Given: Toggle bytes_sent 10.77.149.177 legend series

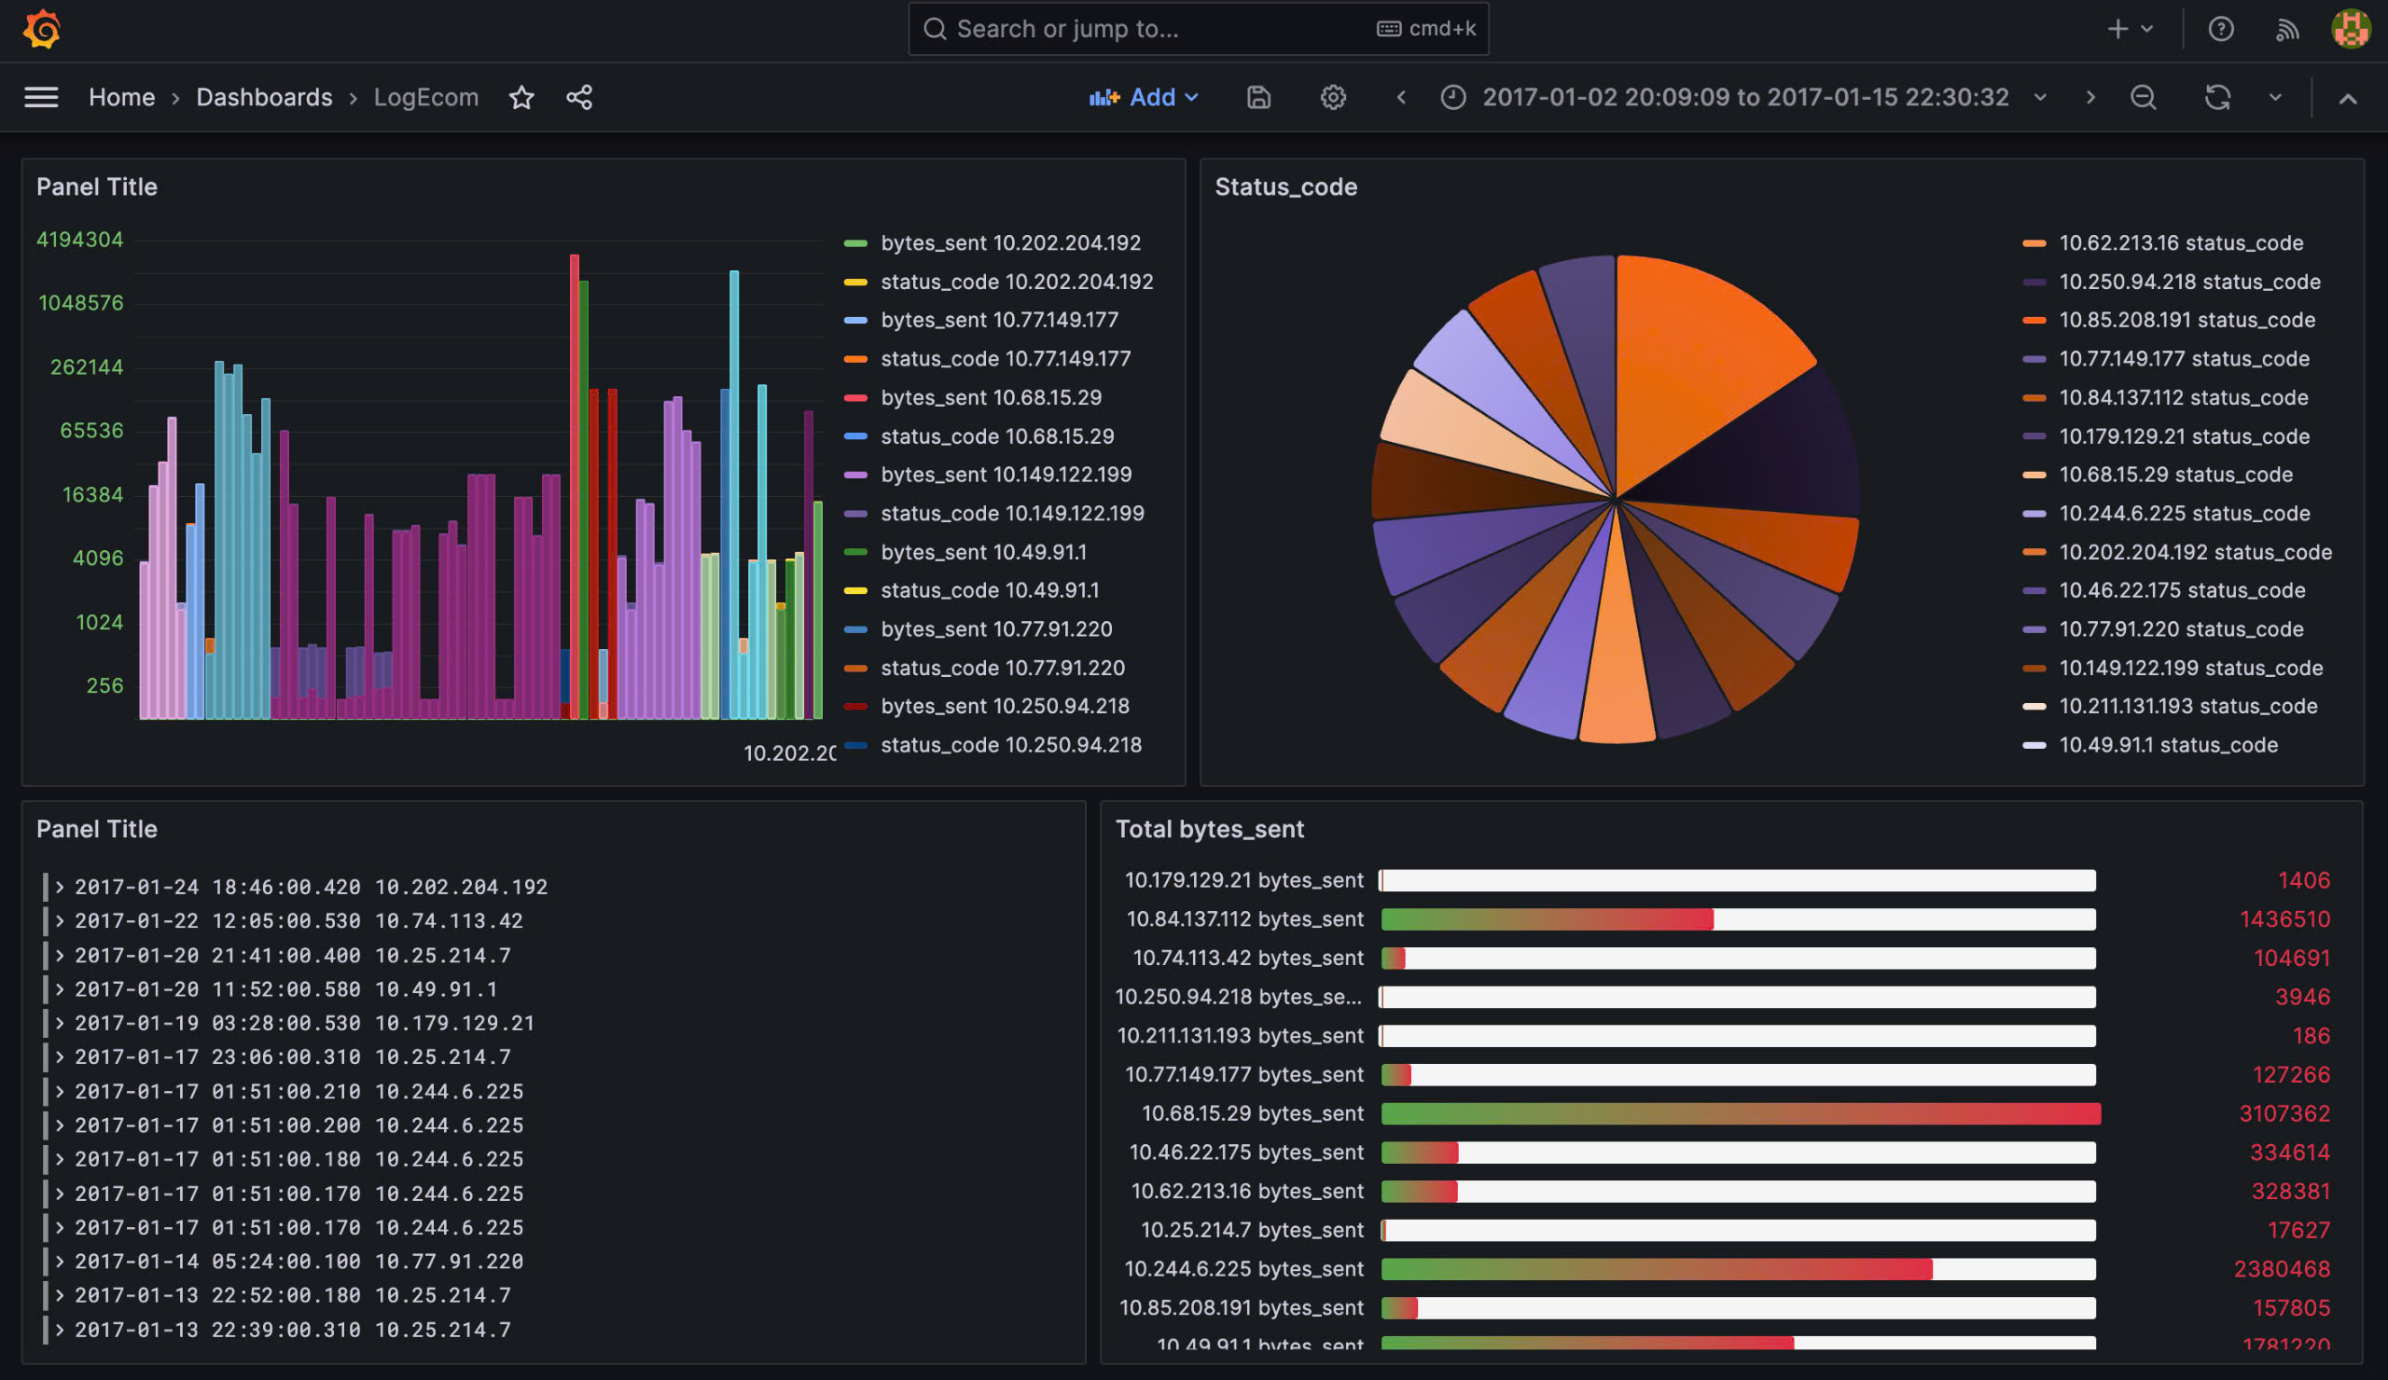Looking at the screenshot, I should (x=1000, y=319).
